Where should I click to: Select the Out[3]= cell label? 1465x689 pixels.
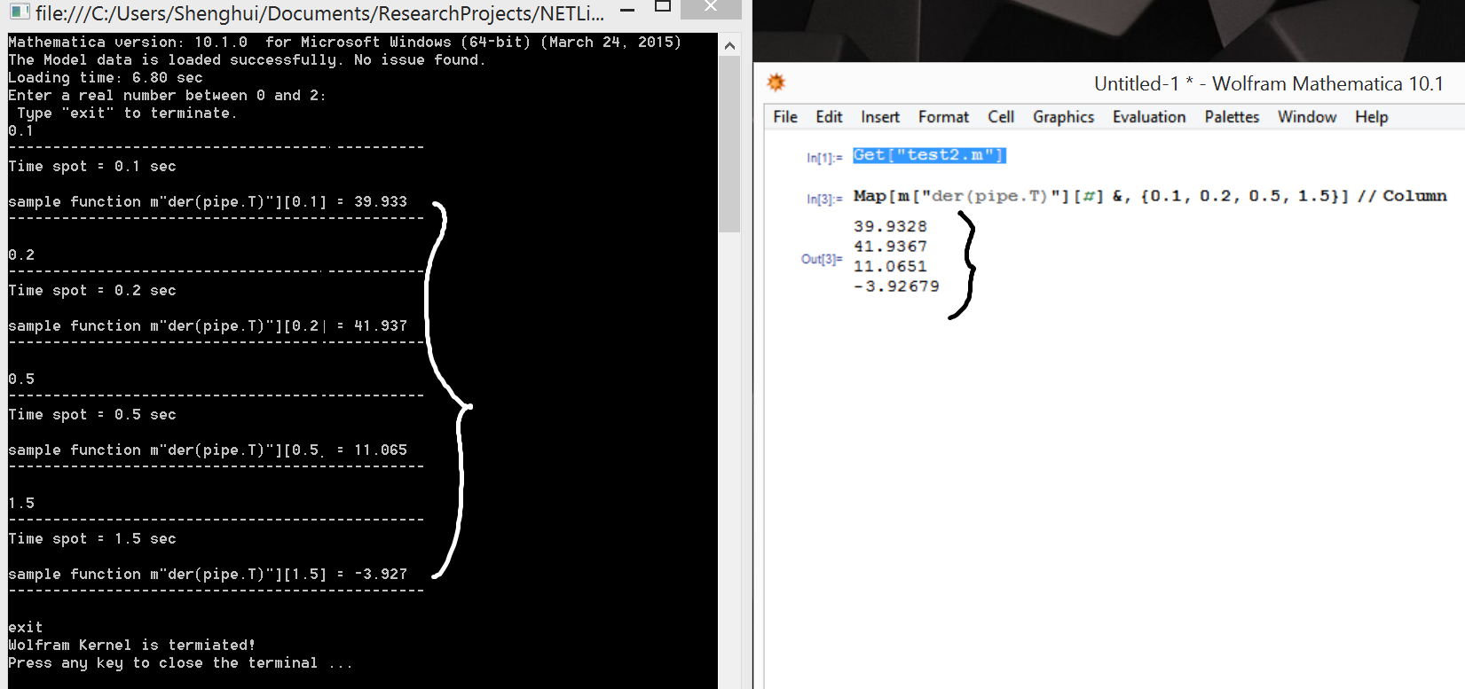point(822,259)
